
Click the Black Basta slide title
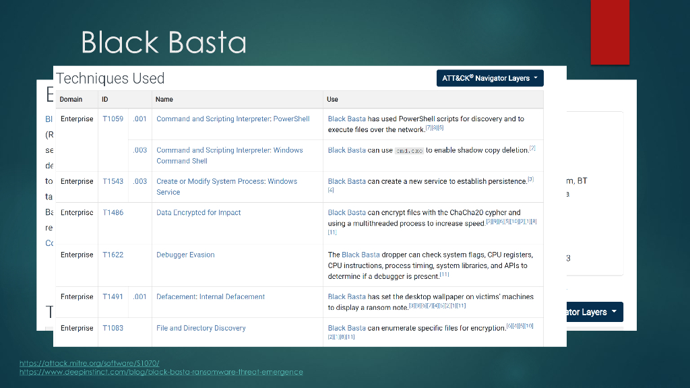(x=164, y=42)
